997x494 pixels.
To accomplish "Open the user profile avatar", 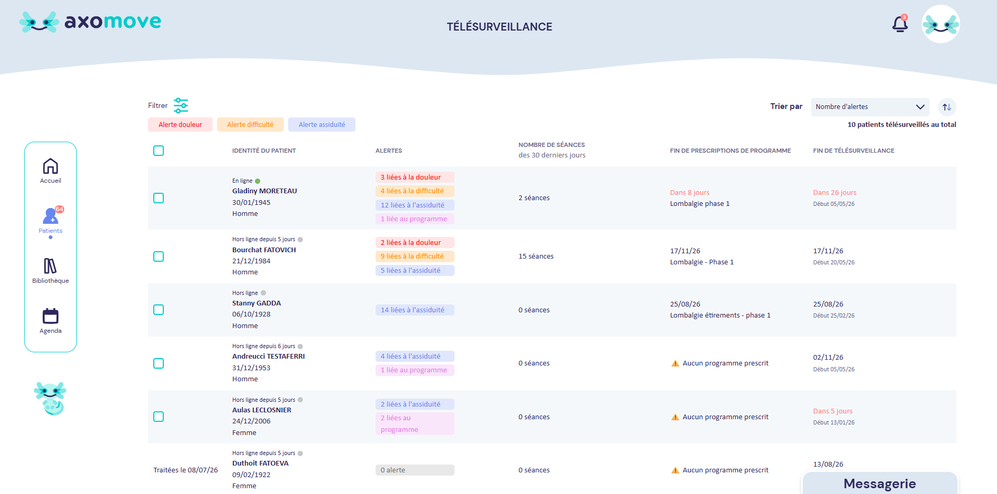I will [941, 24].
